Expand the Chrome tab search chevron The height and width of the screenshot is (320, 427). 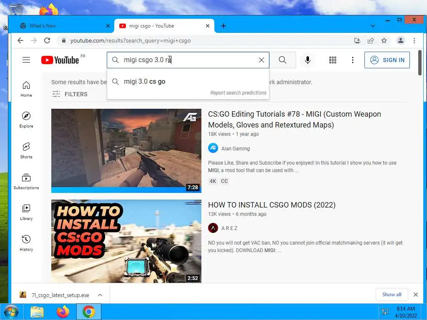(x=373, y=26)
